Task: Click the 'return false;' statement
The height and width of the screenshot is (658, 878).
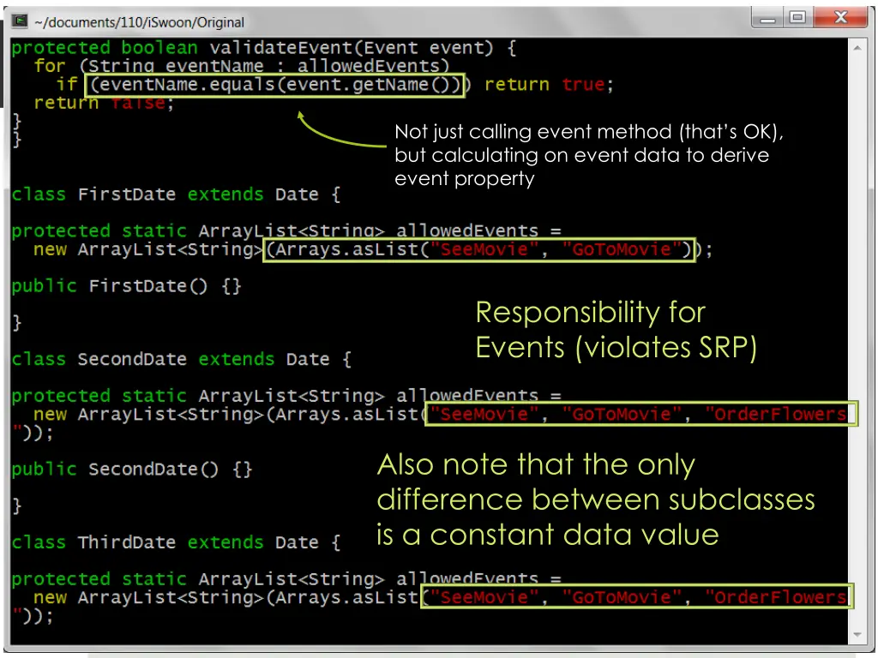Action: coord(104,103)
